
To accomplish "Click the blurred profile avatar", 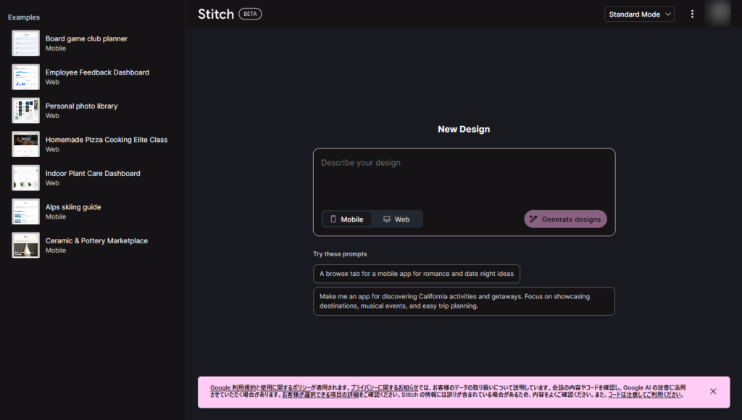I will [x=718, y=13].
